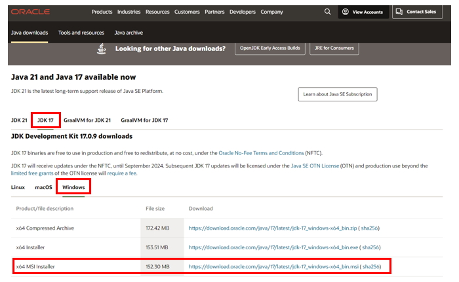Click the 153.51 MB file size
This screenshot has width=459, height=282.
coord(157,247)
